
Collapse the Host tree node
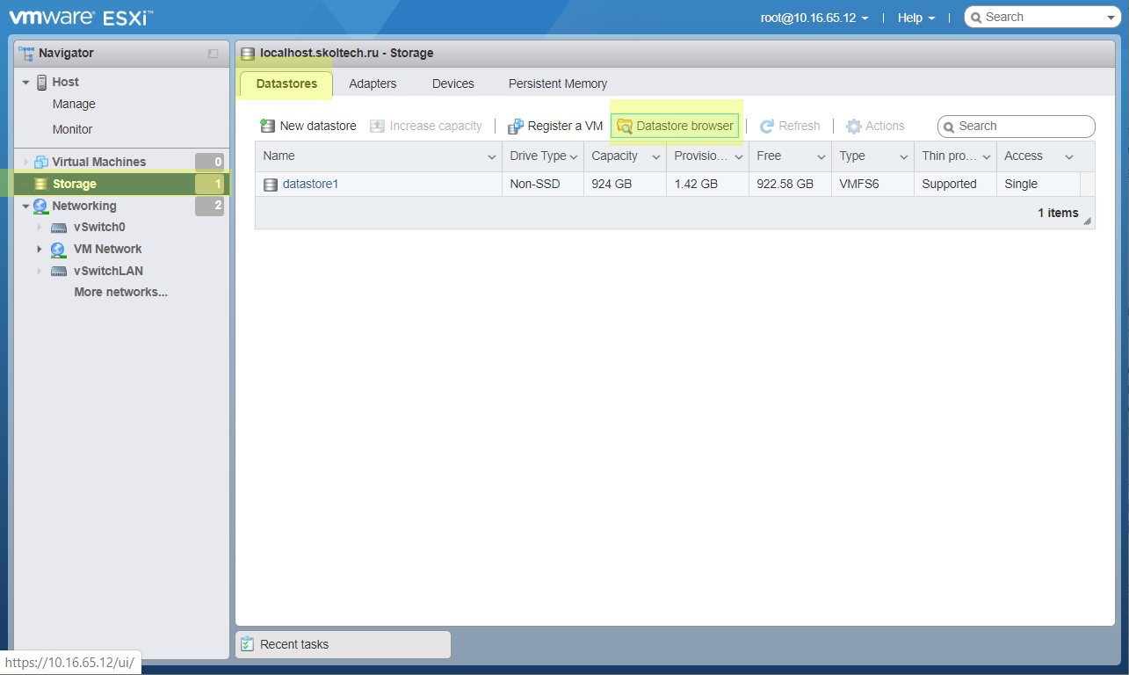pos(26,83)
